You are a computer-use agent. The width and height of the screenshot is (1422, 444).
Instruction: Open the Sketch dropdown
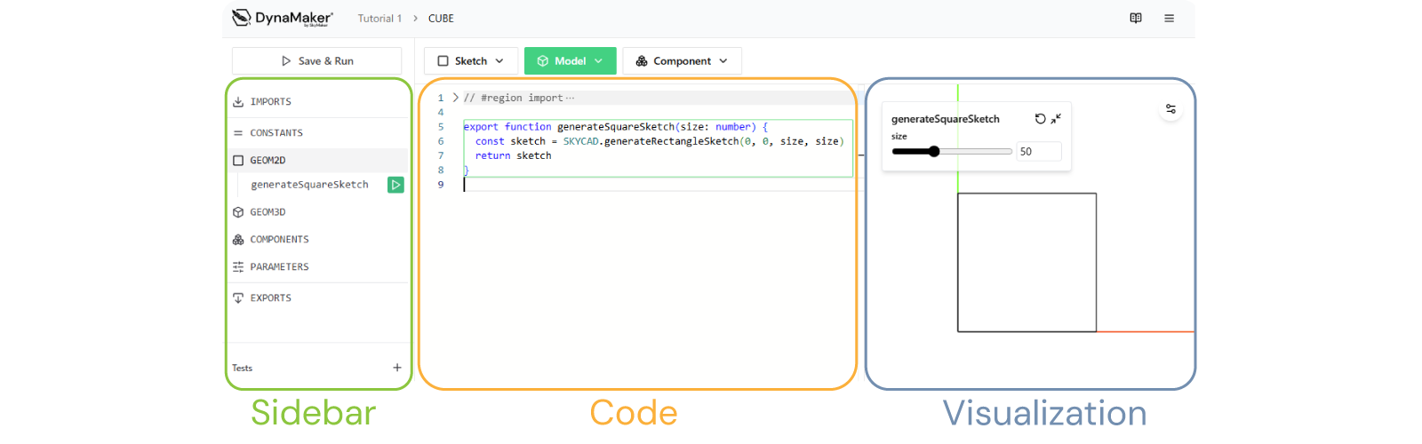coord(470,61)
